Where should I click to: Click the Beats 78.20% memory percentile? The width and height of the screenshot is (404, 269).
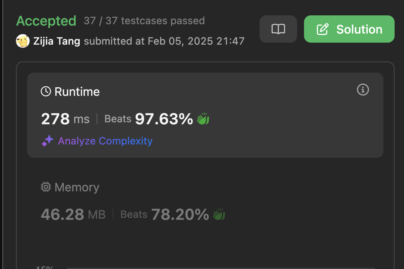pos(165,215)
